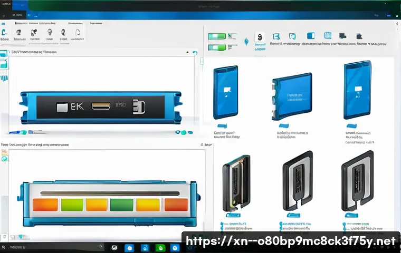
Task: Click the blue tag under third blue tablet
Action: (351, 126)
